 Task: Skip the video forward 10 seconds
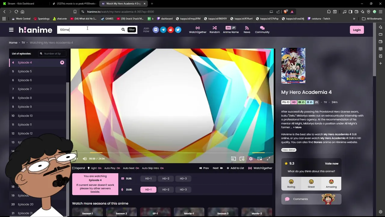click(242, 159)
